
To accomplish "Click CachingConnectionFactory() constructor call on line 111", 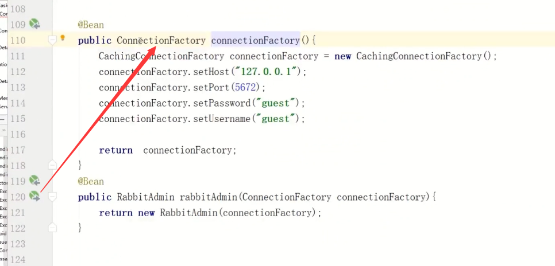I will click(x=424, y=56).
